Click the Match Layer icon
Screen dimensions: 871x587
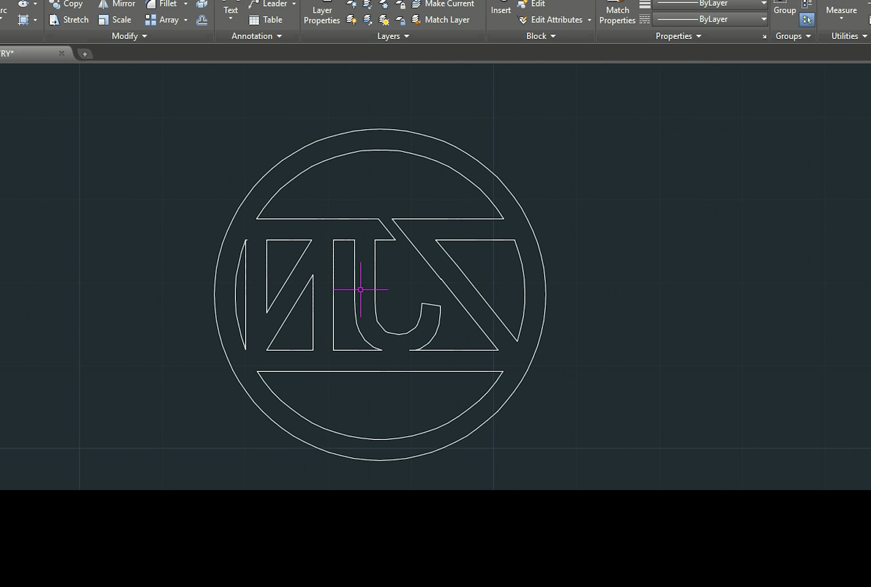[416, 20]
